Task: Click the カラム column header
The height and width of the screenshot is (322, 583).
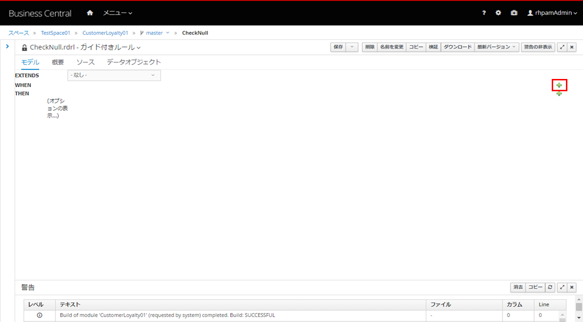Action: [x=518, y=305]
